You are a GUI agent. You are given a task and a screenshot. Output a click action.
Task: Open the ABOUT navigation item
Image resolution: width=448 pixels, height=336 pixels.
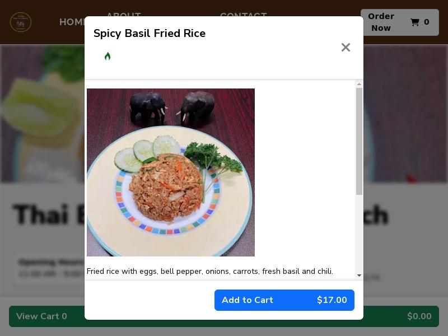pos(124,15)
